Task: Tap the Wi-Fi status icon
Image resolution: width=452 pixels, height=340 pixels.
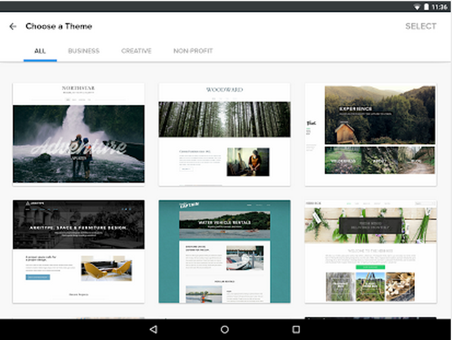Action: 417,7
